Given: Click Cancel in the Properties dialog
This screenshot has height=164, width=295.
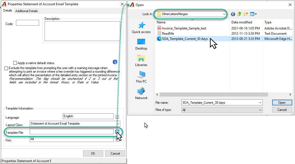Looking at the screenshot, I should (115, 154).
